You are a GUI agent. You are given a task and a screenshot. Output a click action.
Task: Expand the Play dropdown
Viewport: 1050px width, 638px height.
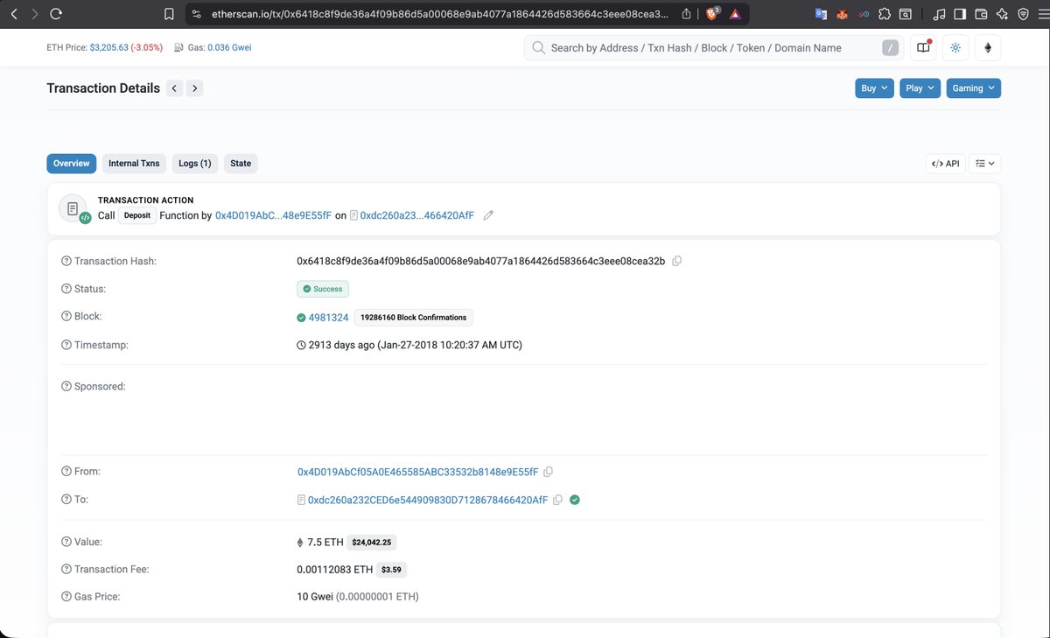(x=920, y=88)
